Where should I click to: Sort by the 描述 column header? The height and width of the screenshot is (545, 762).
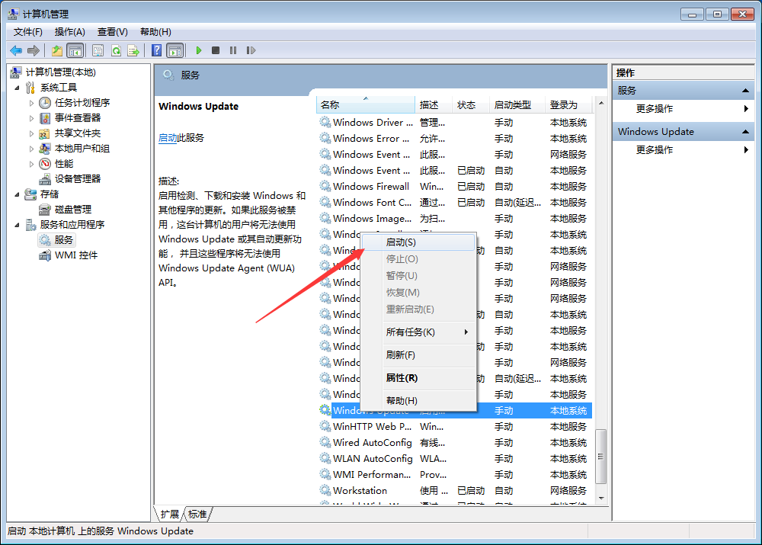(434, 105)
